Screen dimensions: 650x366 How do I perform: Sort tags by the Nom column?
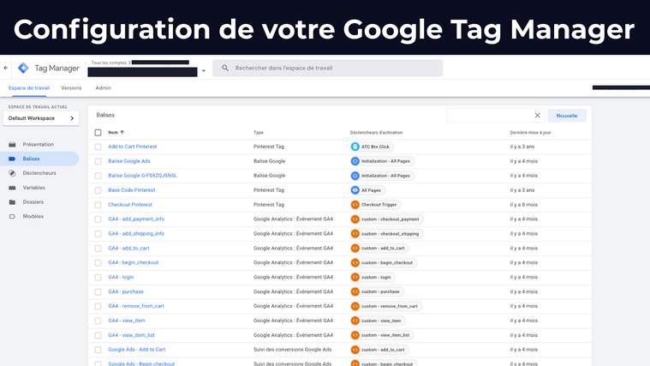(116, 132)
